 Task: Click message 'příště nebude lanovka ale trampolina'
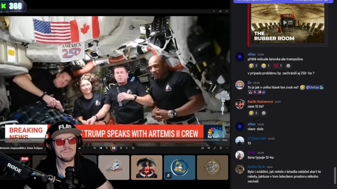click(x=275, y=59)
